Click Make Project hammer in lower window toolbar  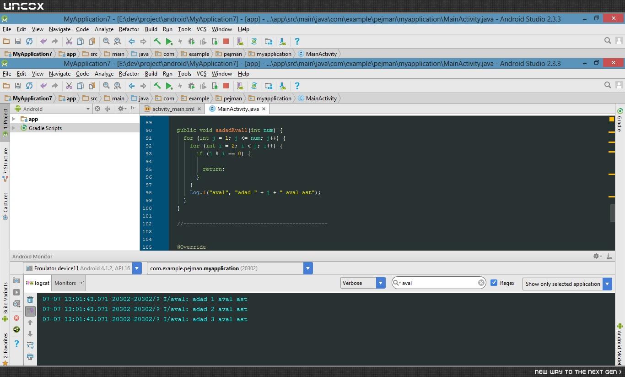click(x=157, y=86)
